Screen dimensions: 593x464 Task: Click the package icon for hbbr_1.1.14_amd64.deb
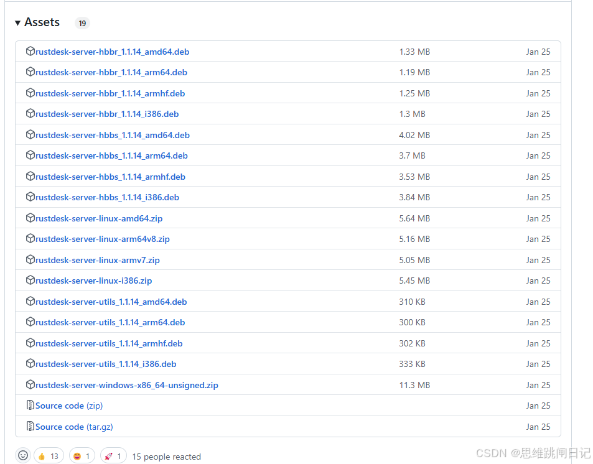click(30, 51)
